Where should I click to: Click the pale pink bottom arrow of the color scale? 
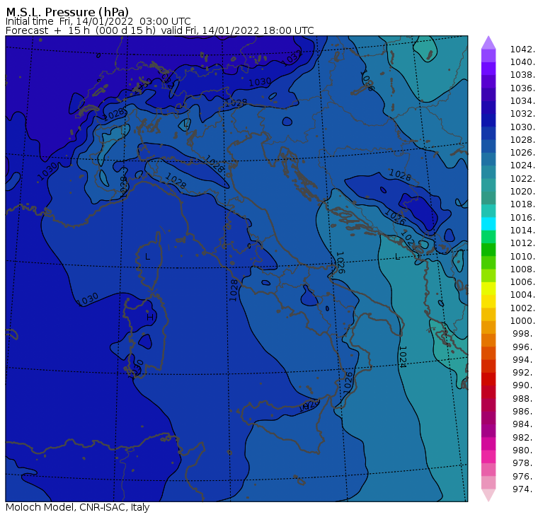click(488, 495)
